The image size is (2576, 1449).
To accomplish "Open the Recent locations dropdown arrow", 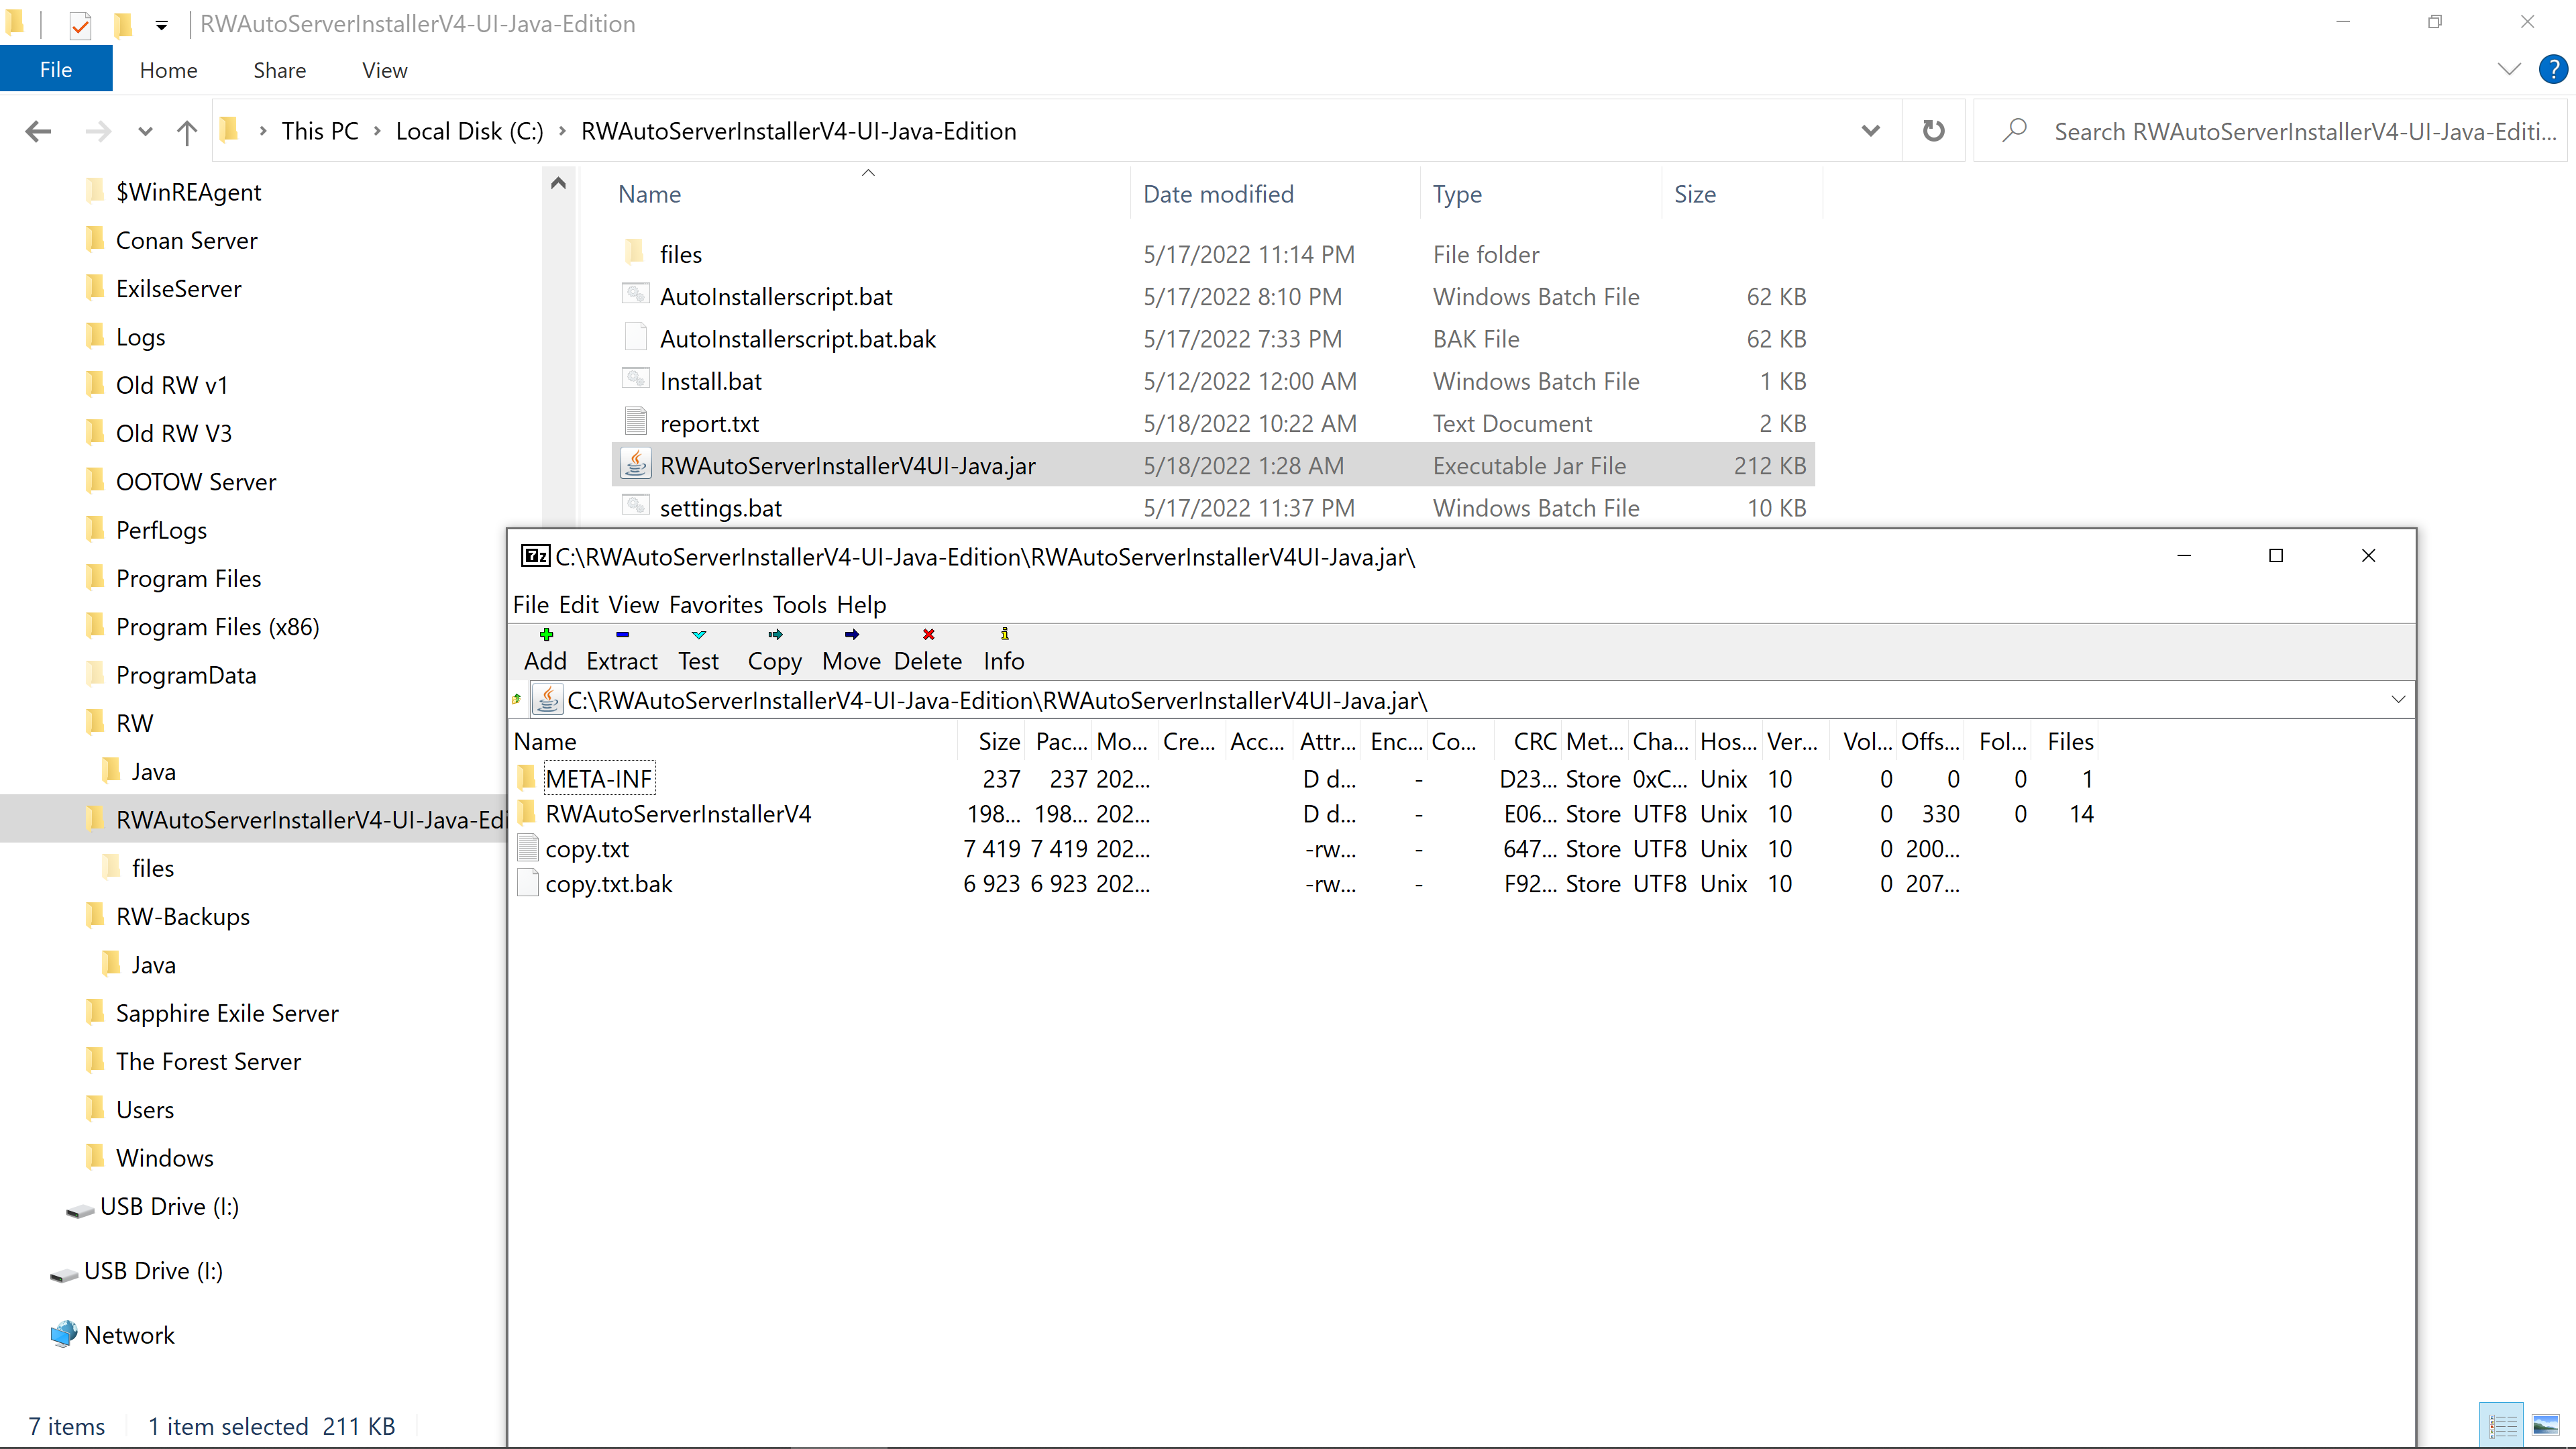I will 145,131.
